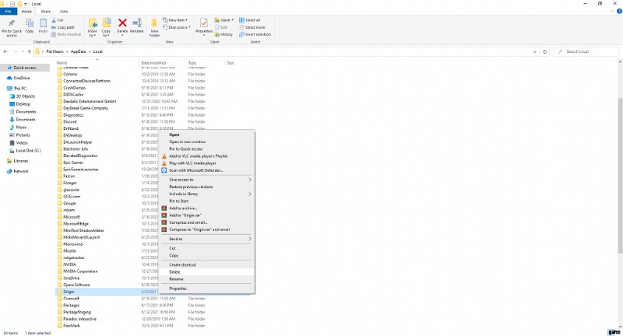The image size is (623, 336).
Task: Select the Epic Games folder
Action: coord(73,163)
